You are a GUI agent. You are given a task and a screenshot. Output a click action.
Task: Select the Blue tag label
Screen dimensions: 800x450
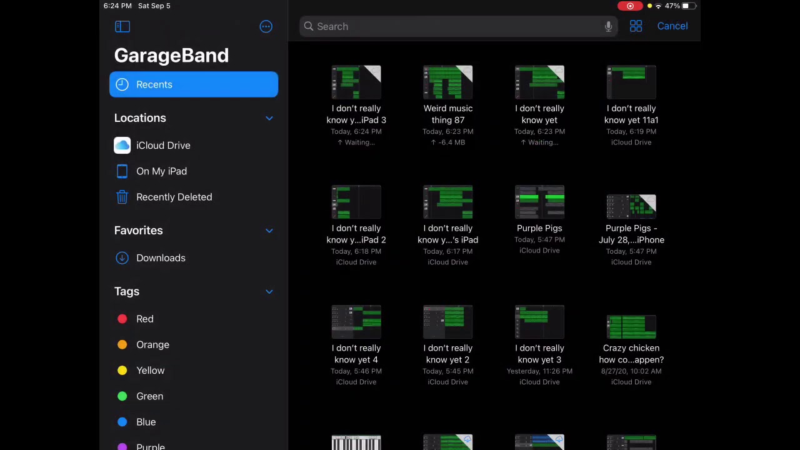tap(146, 422)
